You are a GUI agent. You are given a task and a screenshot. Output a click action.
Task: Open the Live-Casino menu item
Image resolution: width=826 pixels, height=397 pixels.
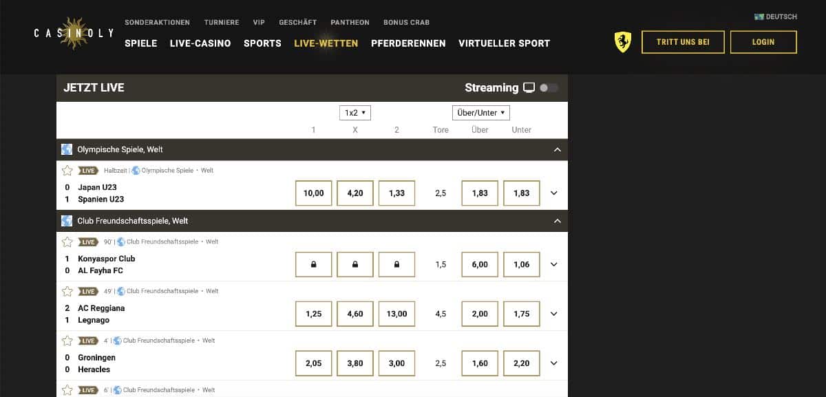pos(200,43)
